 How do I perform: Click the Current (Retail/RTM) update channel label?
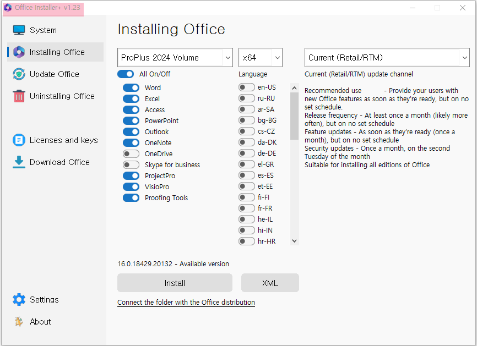pos(359,74)
